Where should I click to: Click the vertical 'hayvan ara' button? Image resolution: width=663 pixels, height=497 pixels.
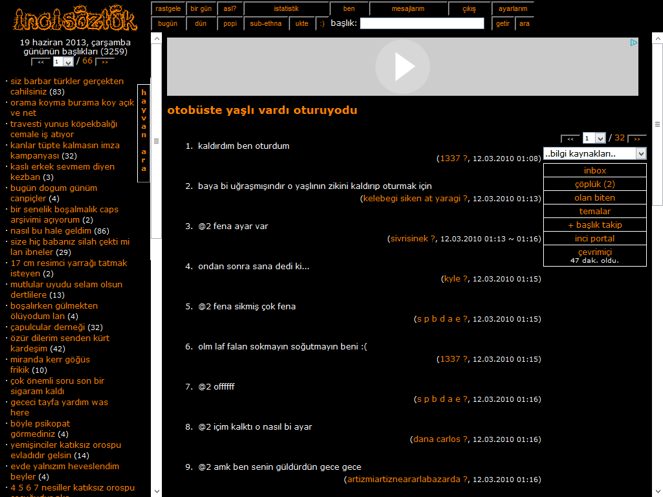pos(144,133)
